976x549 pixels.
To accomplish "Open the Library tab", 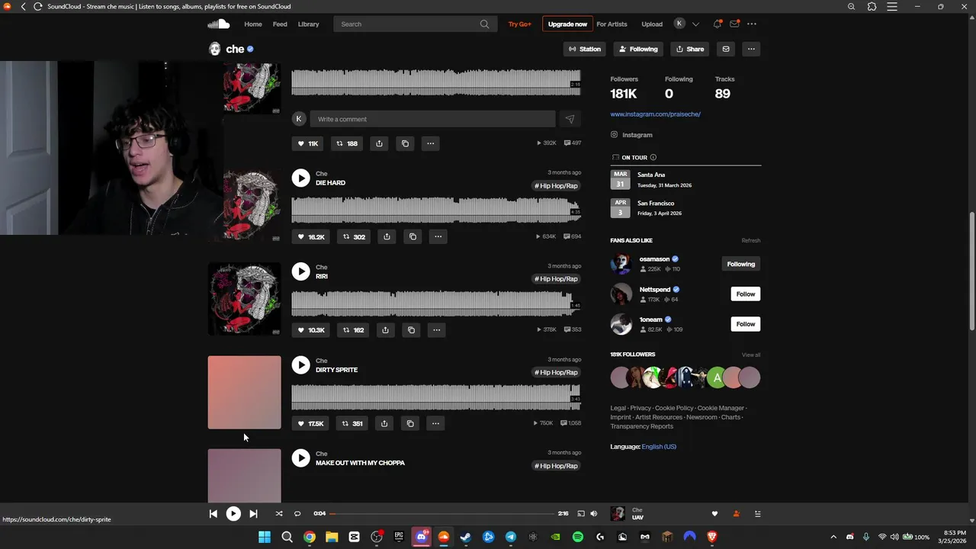I will pos(308,24).
